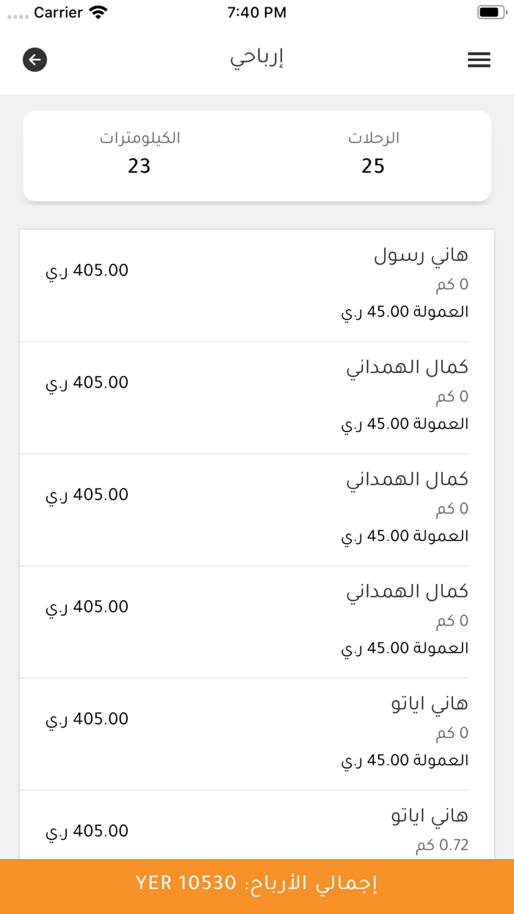Select the first هاني رسول trip entry
Image resolution: width=514 pixels, height=914 pixels.
pyautogui.click(x=257, y=283)
